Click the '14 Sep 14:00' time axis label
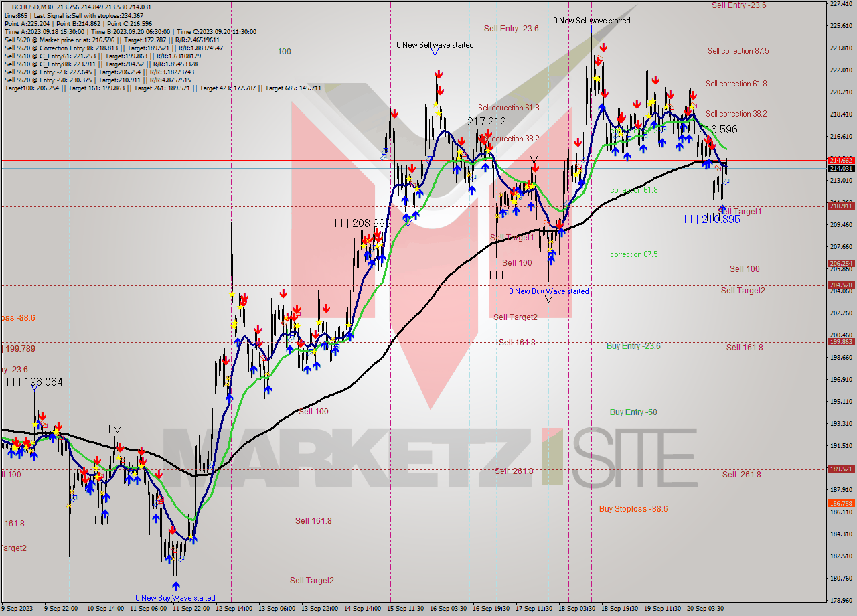Screen dimensions: 857x616 [364, 609]
